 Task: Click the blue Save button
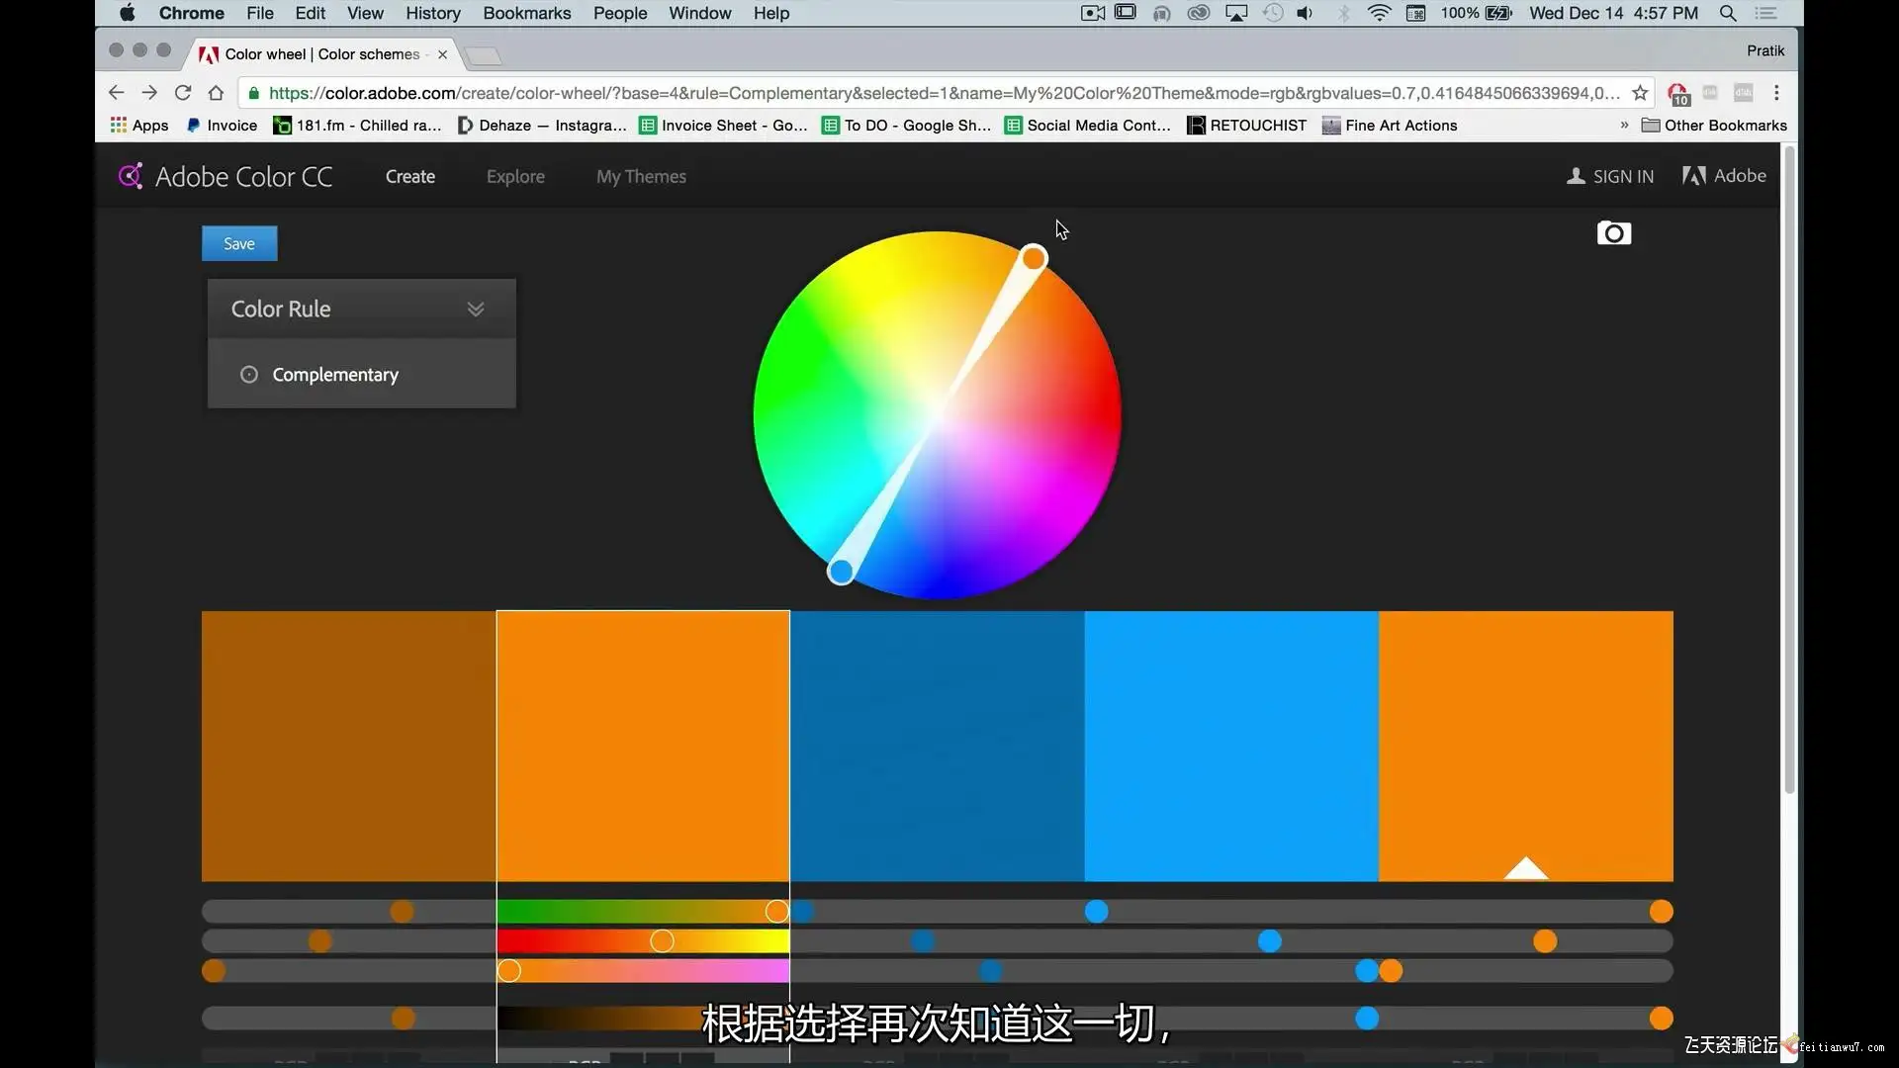(239, 244)
